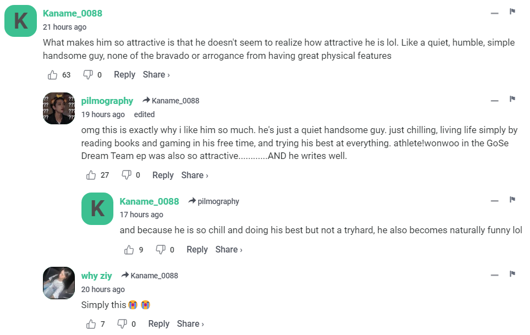
Task: Open pilmography's username profile link
Action: point(107,101)
